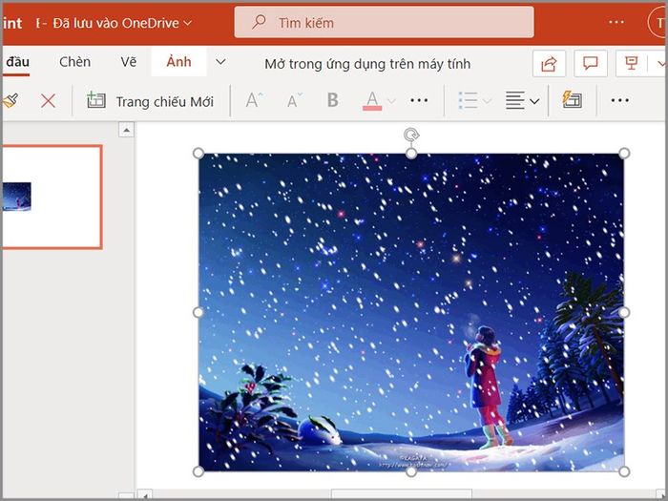
Task: Click Mở trong ứng dụng trên máy tính
Action: coord(367,64)
